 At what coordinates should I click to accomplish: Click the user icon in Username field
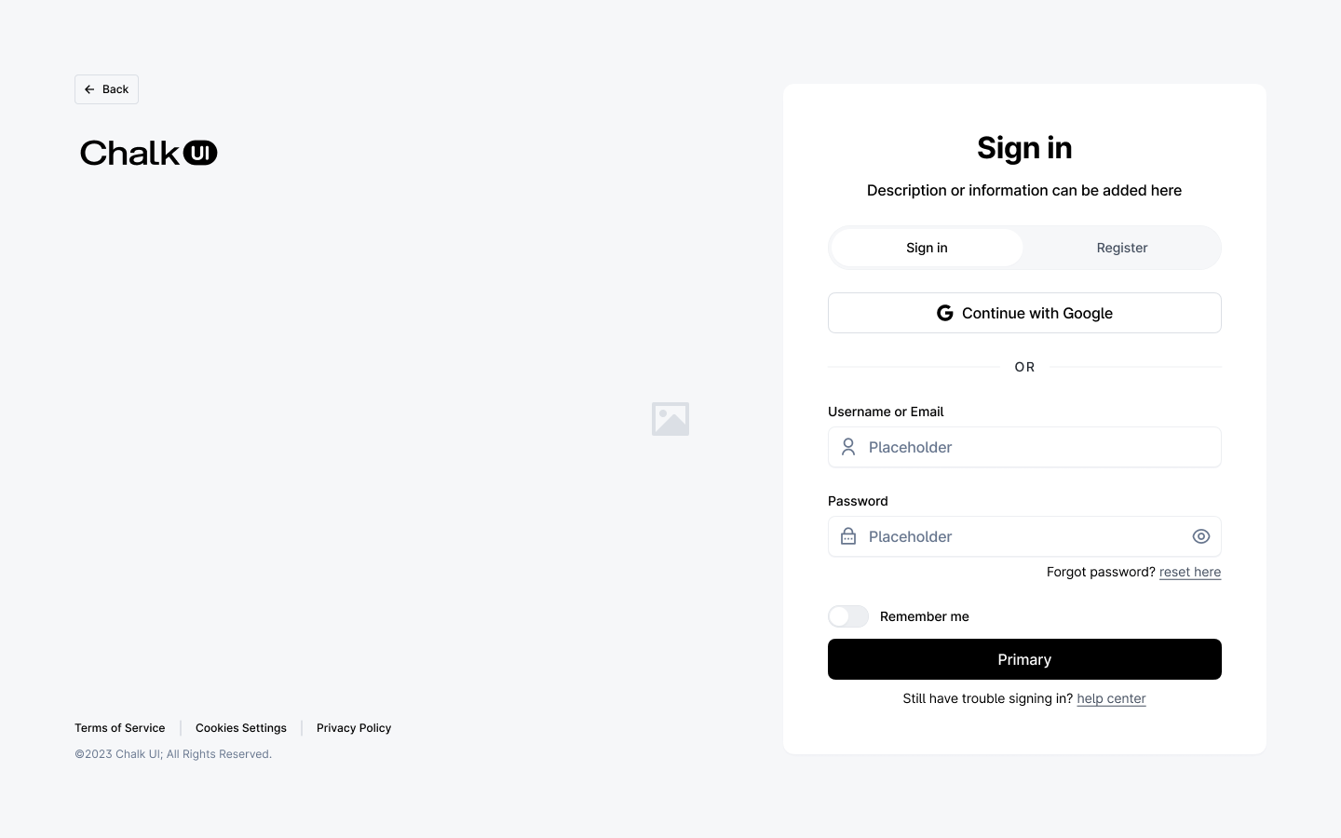[847, 447]
